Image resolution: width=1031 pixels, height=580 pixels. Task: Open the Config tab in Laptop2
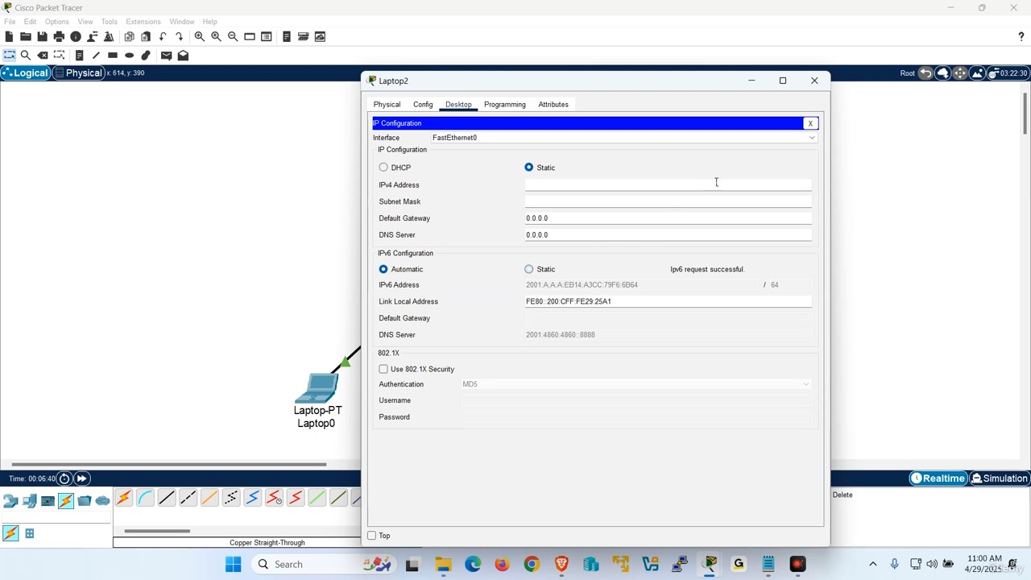(423, 105)
